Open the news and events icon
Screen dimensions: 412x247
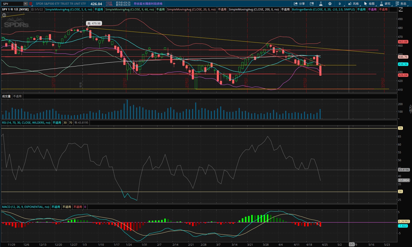pyautogui.click(x=312, y=4)
